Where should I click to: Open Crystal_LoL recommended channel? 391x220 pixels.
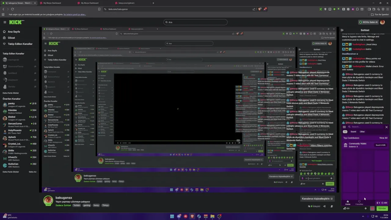19,145
